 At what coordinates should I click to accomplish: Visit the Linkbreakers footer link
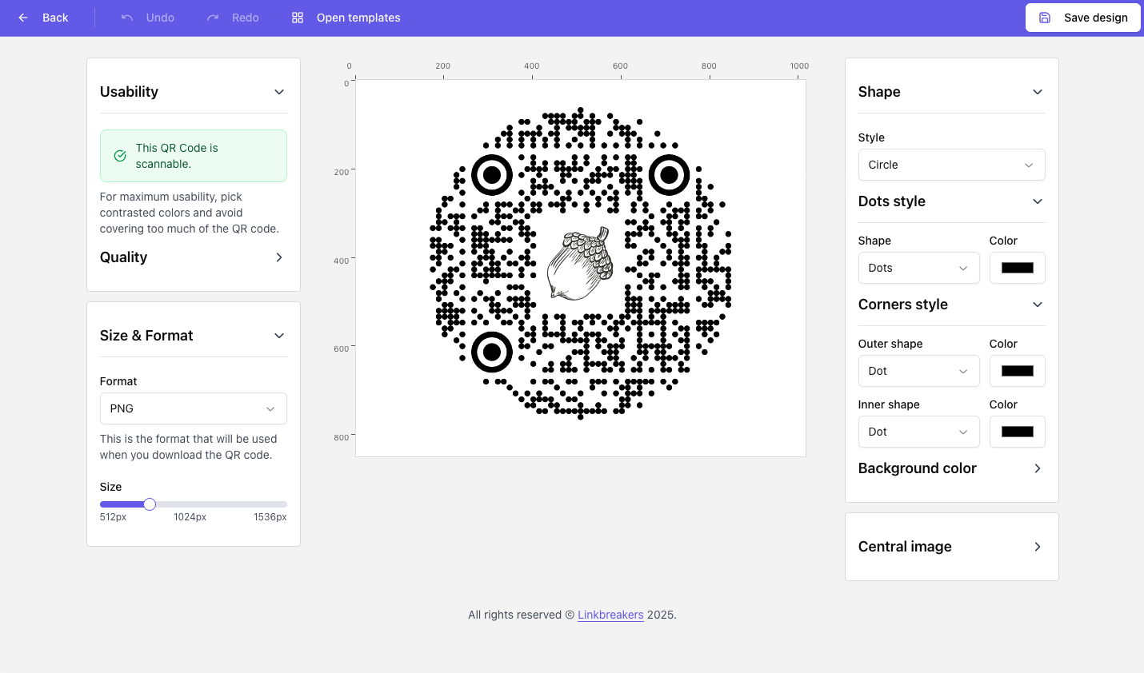pos(610,615)
